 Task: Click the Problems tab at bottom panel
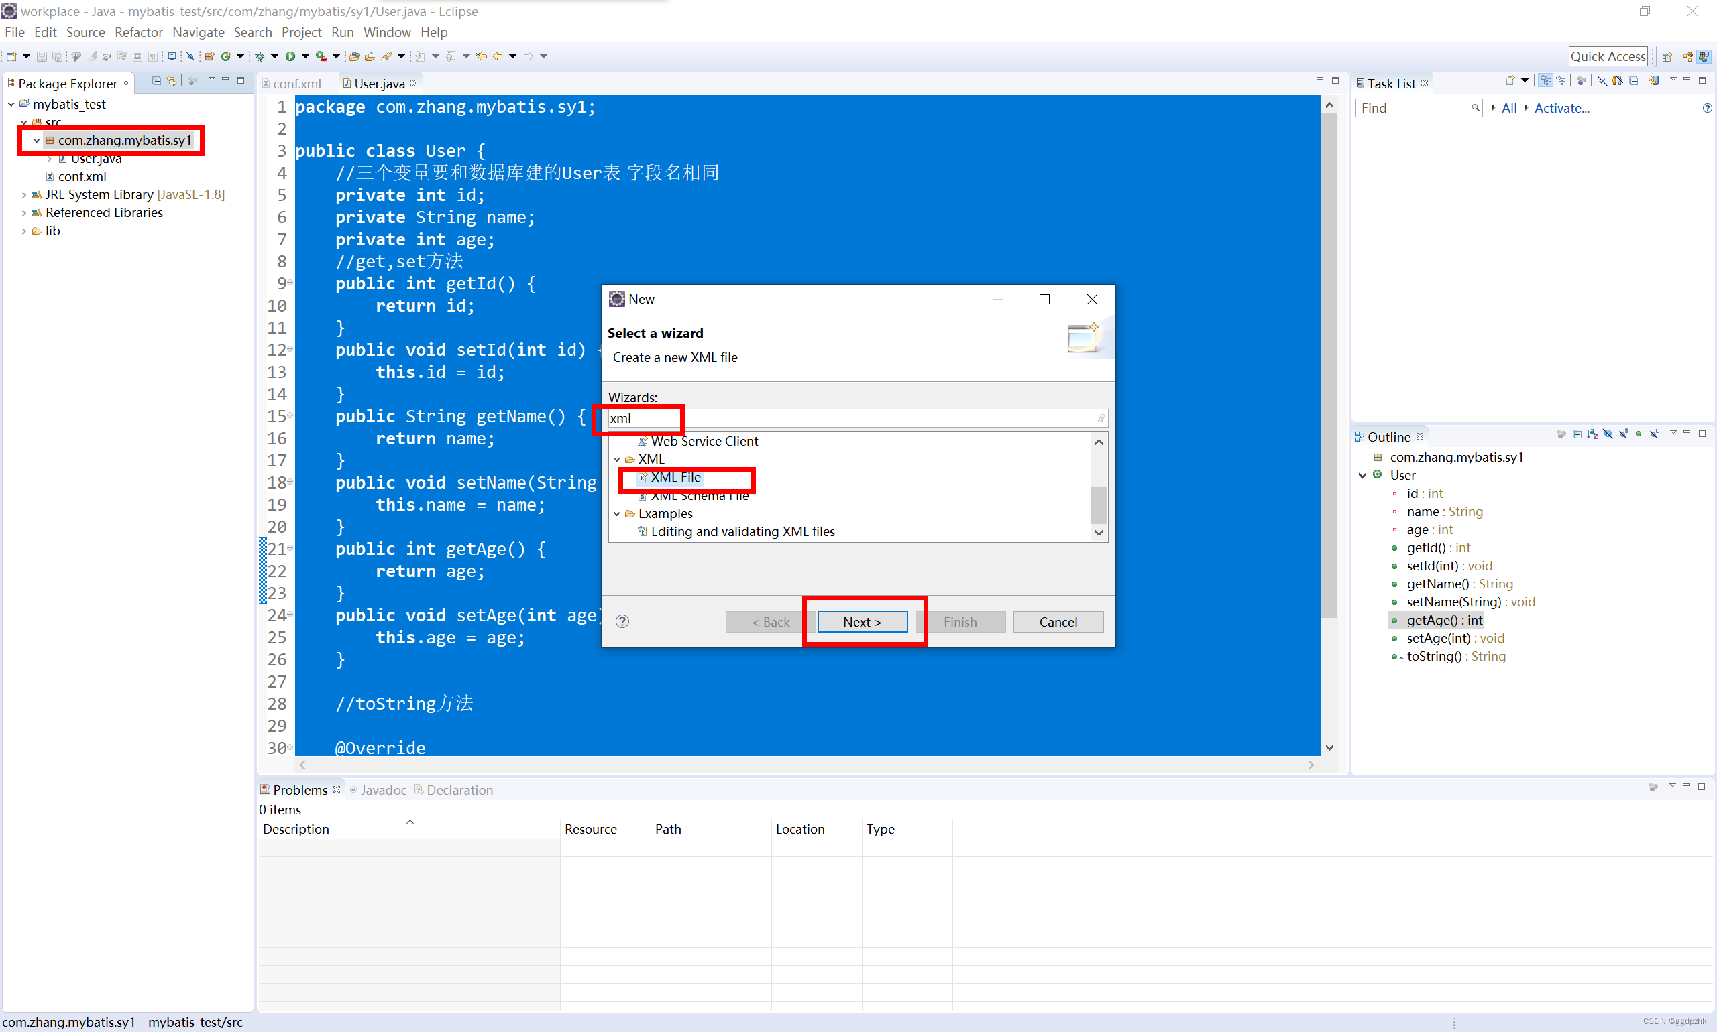[x=299, y=789]
